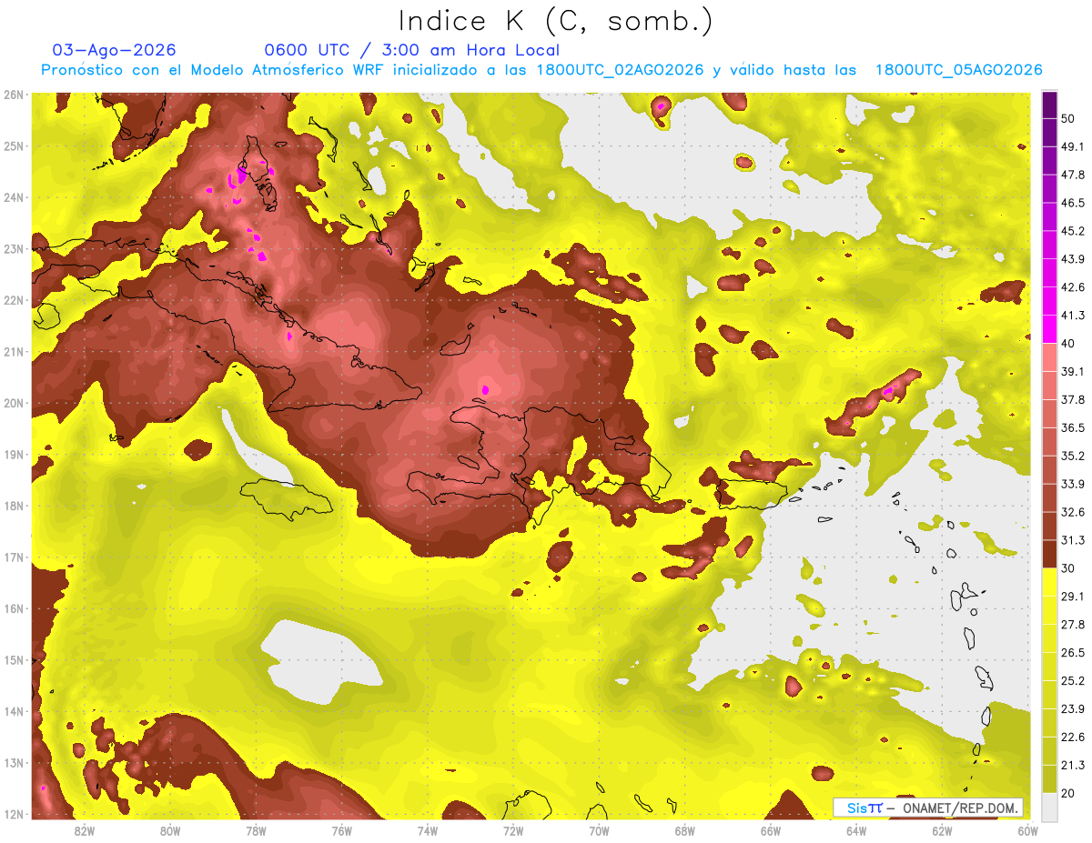Click the colorbar value "33.9"
Screen dimensions: 1092x843
(x=1073, y=484)
